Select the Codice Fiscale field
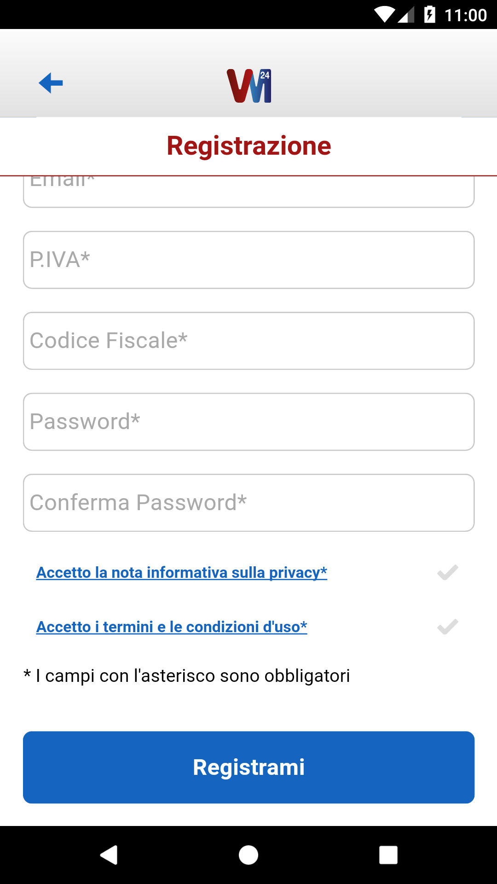497x884 pixels. 248,341
